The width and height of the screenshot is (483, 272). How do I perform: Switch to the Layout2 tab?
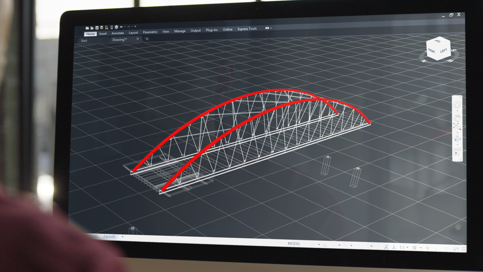click(109, 236)
